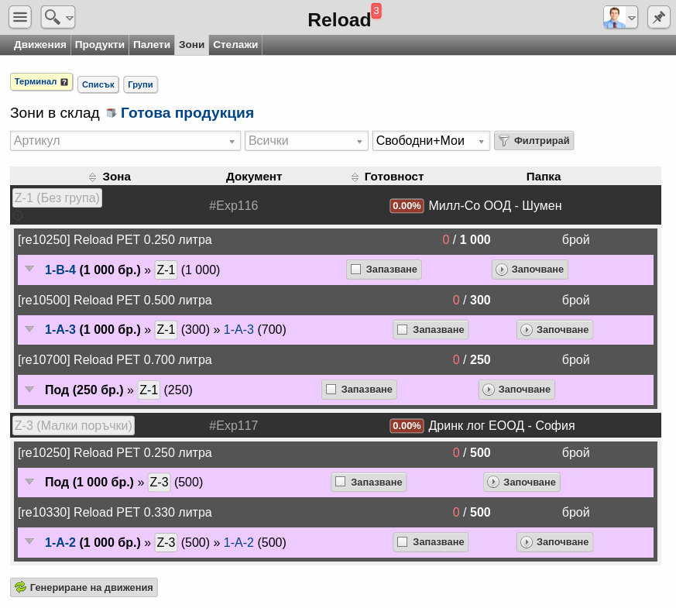This screenshot has width=676, height=608.
Task: Open document #Exp117
Action: (x=233, y=426)
